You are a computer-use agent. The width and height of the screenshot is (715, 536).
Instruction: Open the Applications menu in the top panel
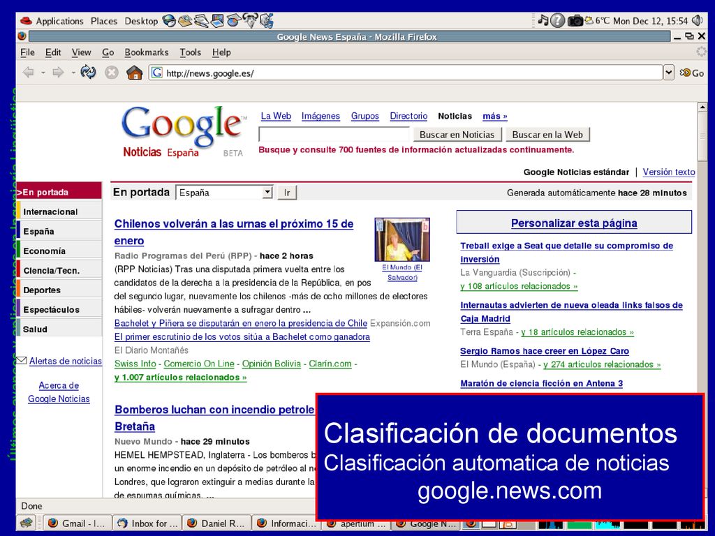[x=59, y=21]
